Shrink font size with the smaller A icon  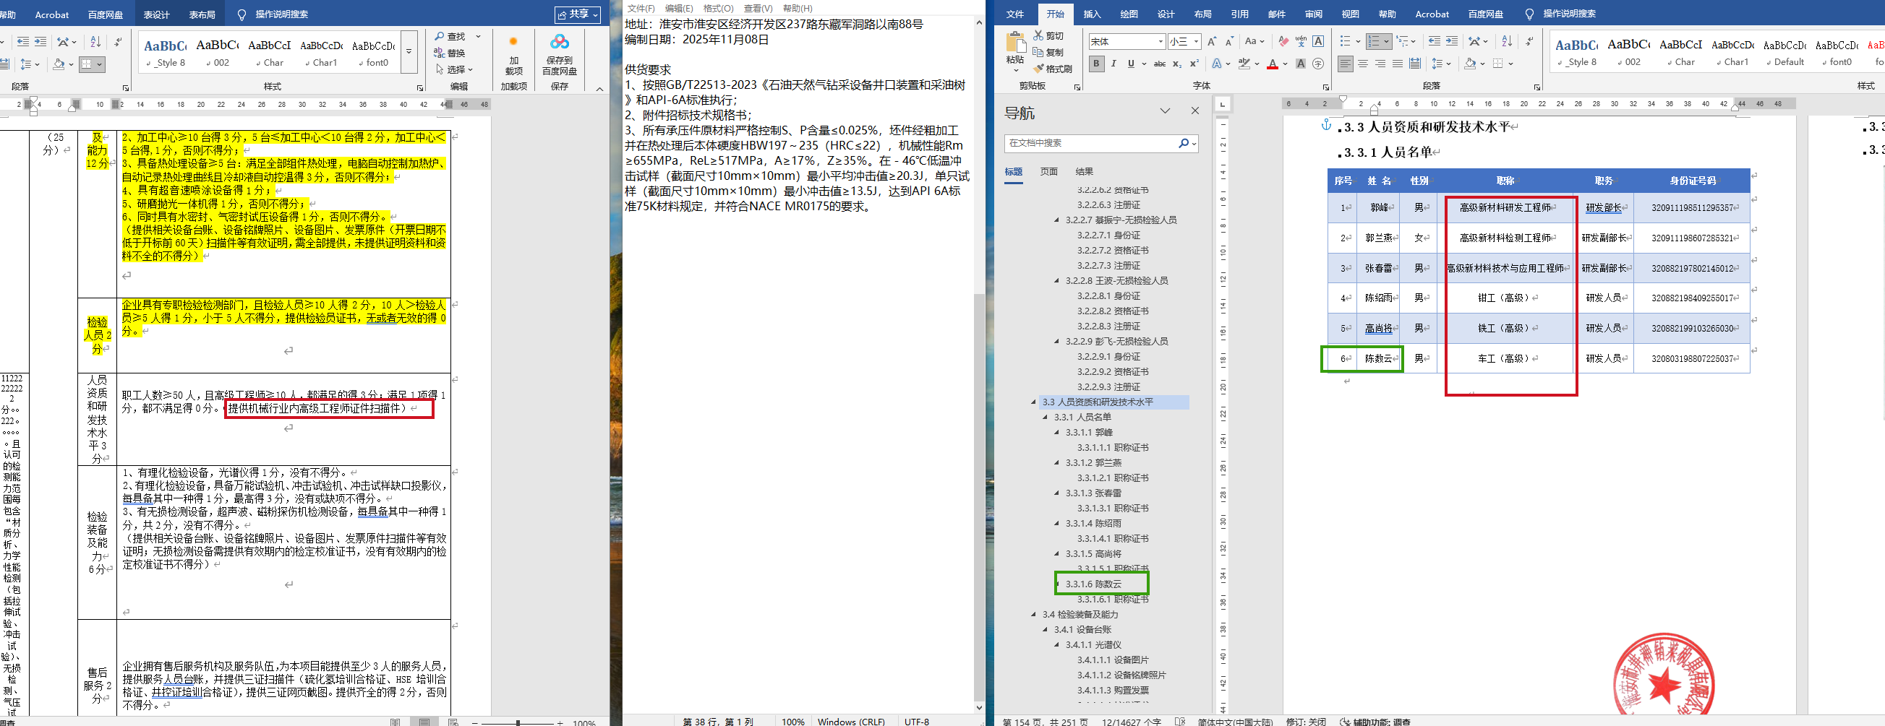click(x=1228, y=42)
